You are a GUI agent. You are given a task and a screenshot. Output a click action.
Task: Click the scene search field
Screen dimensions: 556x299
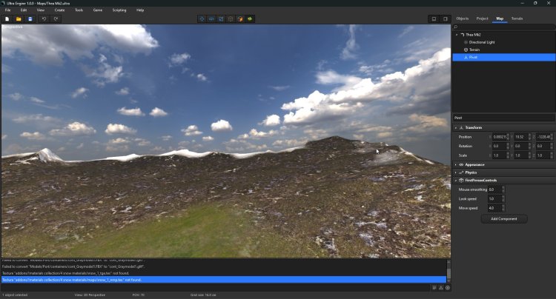click(504, 27)
